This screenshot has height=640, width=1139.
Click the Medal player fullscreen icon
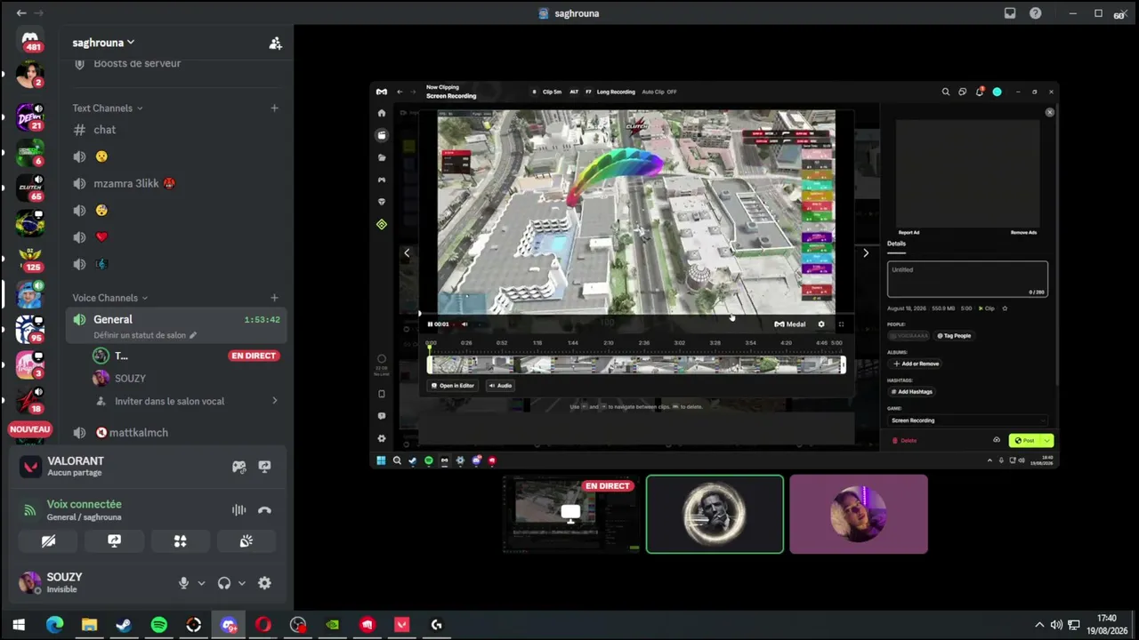[x=841, y=324]
